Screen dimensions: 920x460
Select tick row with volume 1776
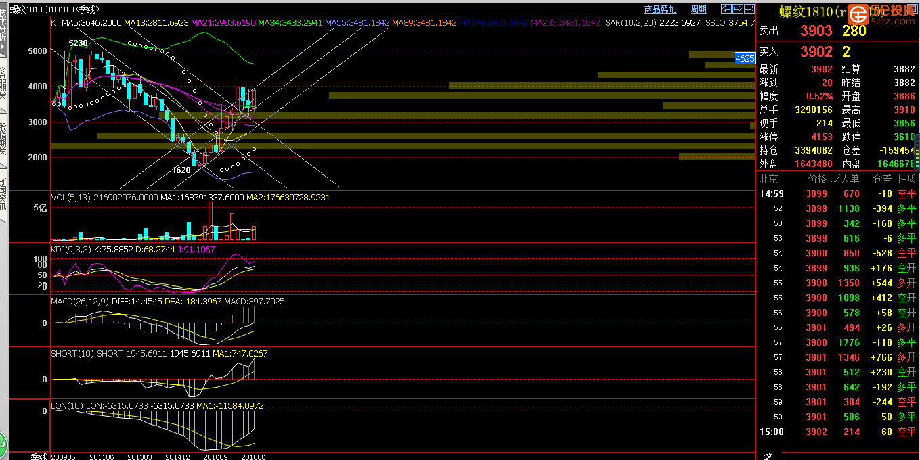coord(837,342)
